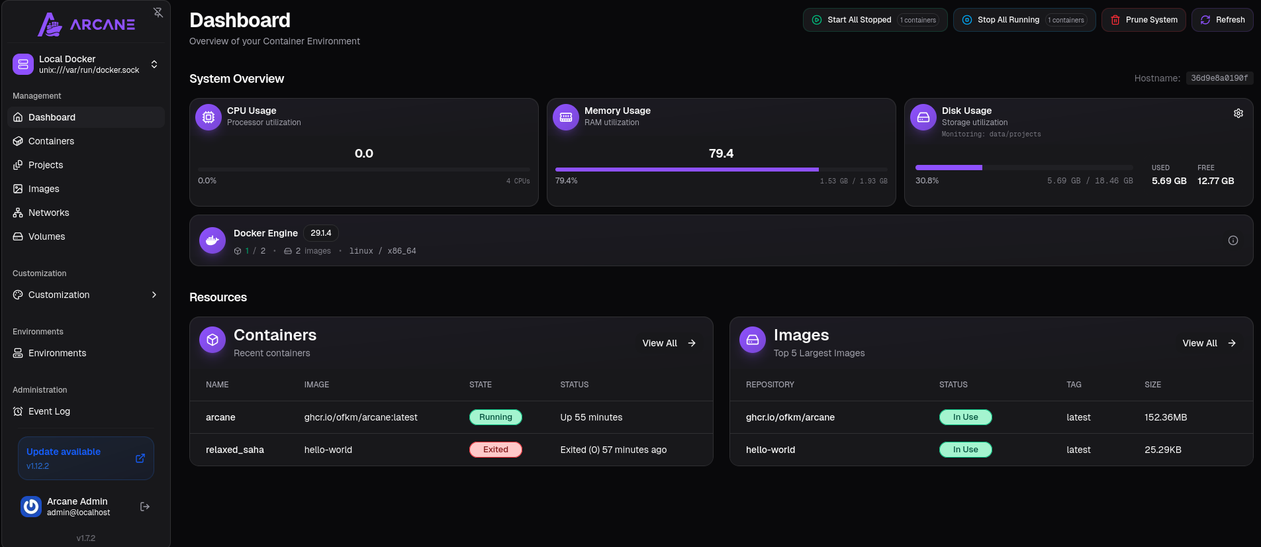Unpin the sidebar using the pin icon

point(158,13)
